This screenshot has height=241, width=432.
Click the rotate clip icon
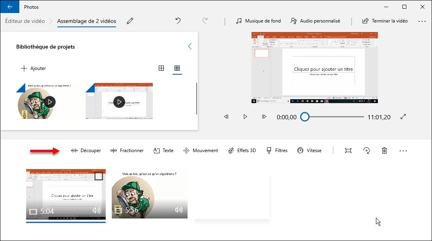point(366,151)
